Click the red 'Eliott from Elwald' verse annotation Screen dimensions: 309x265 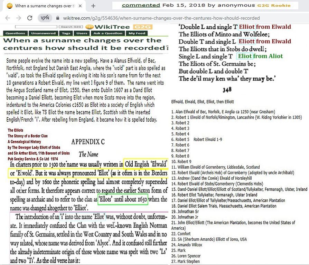click(x=265, y=41)
